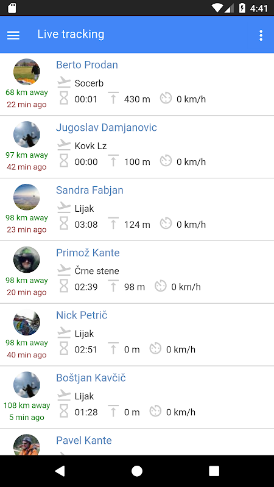Tap hourglass icon next to 00:01

click(64, 99)
